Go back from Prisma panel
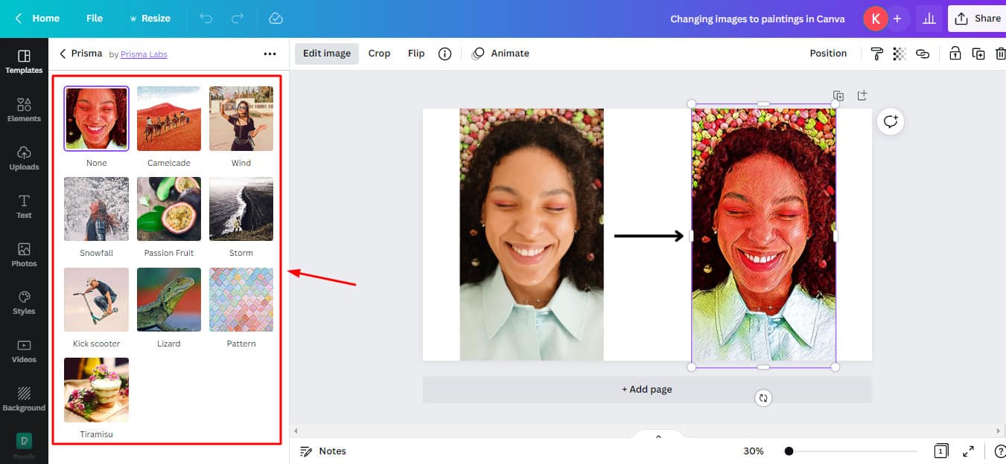The height and width of the screenshot is (464, 1006). coord(63,54)
